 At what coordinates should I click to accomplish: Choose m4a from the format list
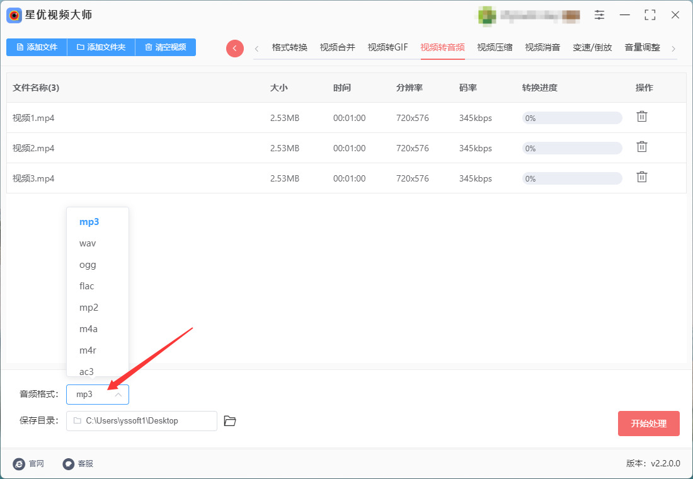[x=98, y=328]
